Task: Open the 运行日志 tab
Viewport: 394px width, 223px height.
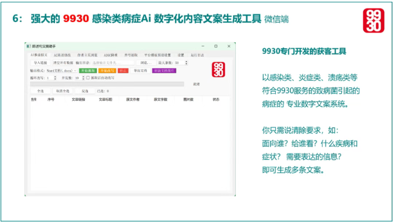Action: pyautogui.click(x=197, y=55)
